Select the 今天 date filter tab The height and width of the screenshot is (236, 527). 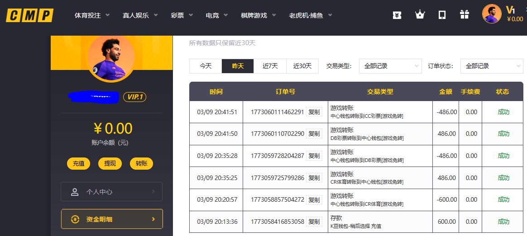[206, 66]
